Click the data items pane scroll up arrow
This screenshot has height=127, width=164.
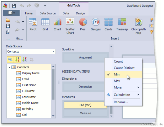(111, 46)
